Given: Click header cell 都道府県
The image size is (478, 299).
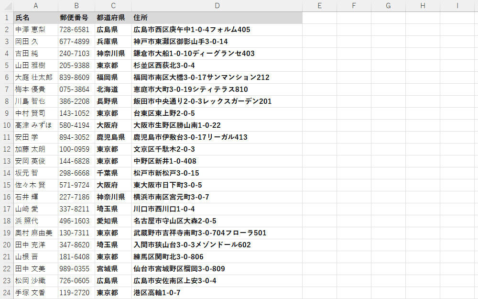Looking at the screenshot, I should pyautogui.click(x=113, y=18).
